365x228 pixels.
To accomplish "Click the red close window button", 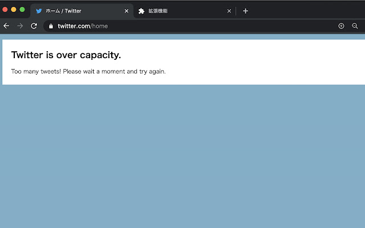I will point(5,10).
